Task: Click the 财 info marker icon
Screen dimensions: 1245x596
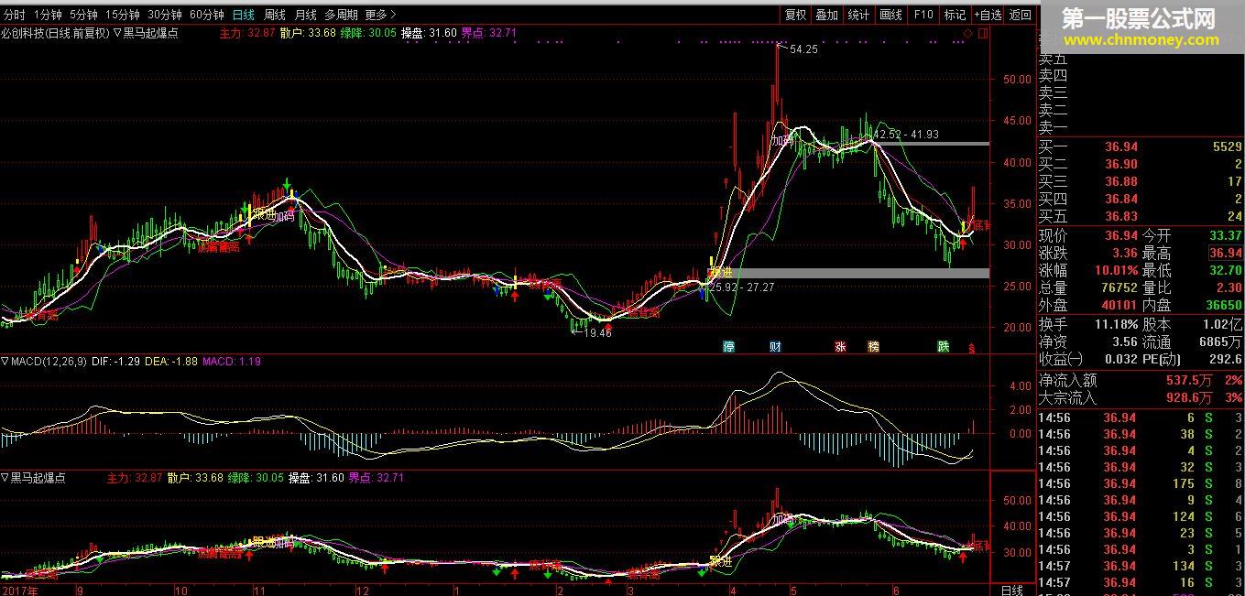Action: point(775,347)
